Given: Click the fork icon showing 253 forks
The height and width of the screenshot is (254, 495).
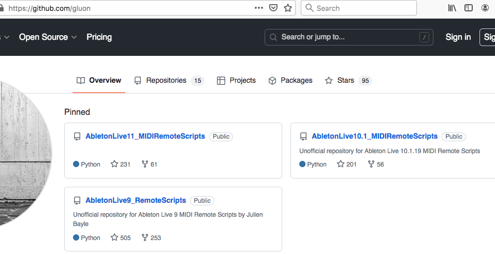Looking at the screenshot, I should tap(145, 237).
